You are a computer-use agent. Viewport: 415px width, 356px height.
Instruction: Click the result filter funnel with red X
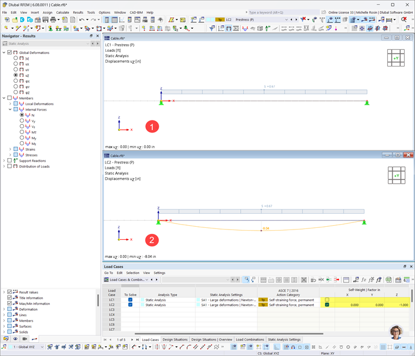(x=303, y=19)
